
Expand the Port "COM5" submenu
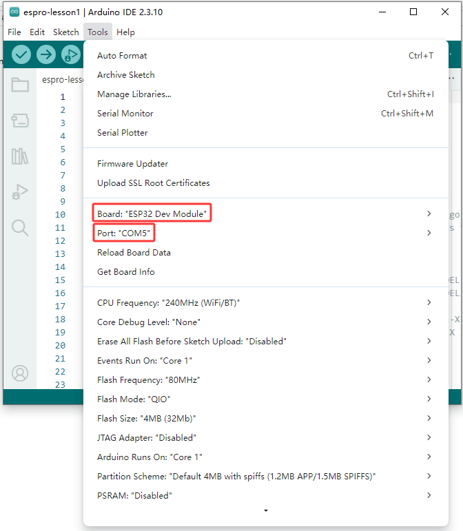click(x=266, y=233)
